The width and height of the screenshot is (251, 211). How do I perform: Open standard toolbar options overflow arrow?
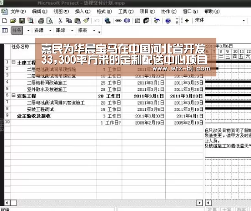177,21
